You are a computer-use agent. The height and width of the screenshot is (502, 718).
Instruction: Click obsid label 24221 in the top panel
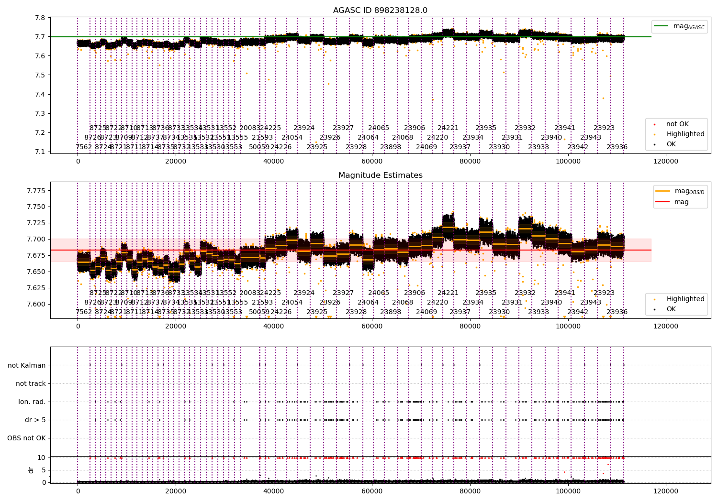point(448,128)
